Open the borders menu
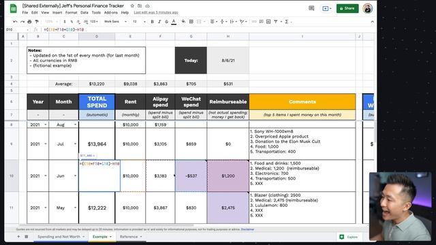Screen dimensions: 436x245 tap(191, 22)
